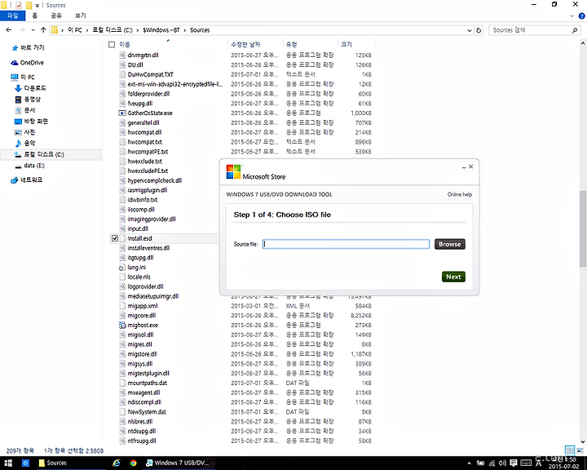Toggle select-all checkbox in header
Screen dimensions: 587x470
[x=111, y=45]
